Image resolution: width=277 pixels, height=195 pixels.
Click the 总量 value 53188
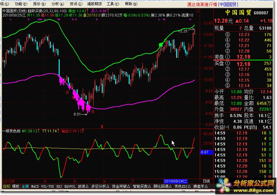click(x=265, y=28)
